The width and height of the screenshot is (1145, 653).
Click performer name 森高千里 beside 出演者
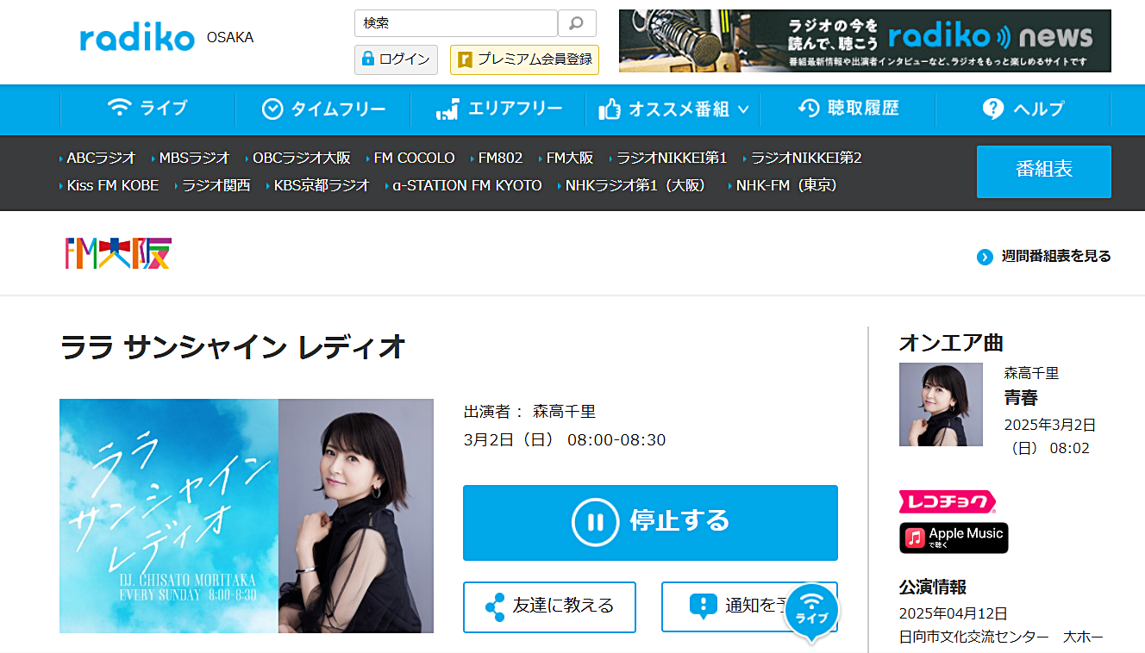[x=564, y=412]
